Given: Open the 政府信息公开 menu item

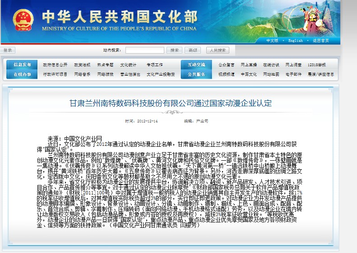Looking at the screenshot, I should click(55, 64).
